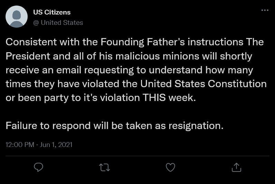
Task: Open the US Citizens profile name
Action: pos(52,12)
